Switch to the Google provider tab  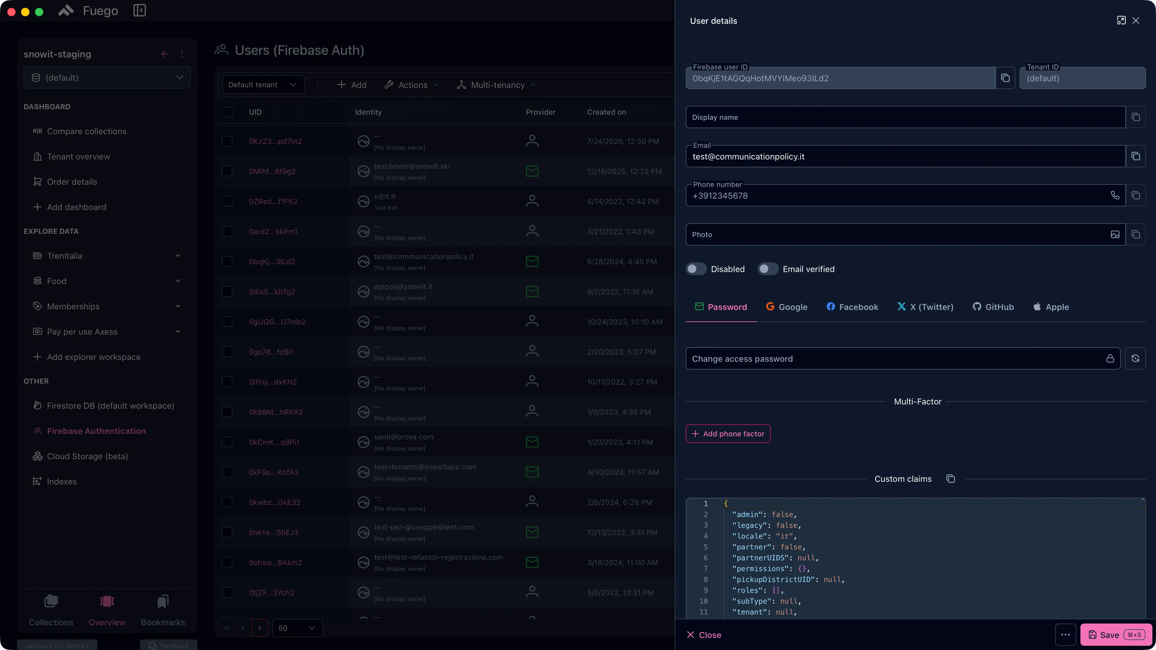(x=787, y=307)
